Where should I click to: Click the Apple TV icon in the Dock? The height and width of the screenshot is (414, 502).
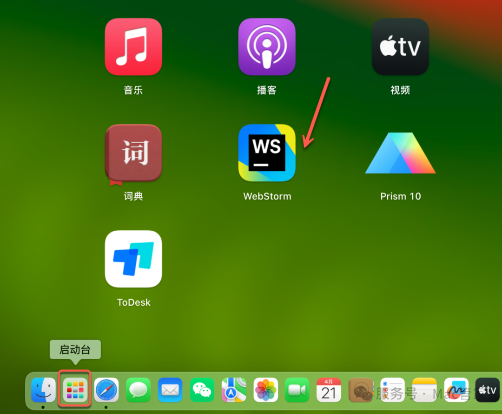[487, 390]
